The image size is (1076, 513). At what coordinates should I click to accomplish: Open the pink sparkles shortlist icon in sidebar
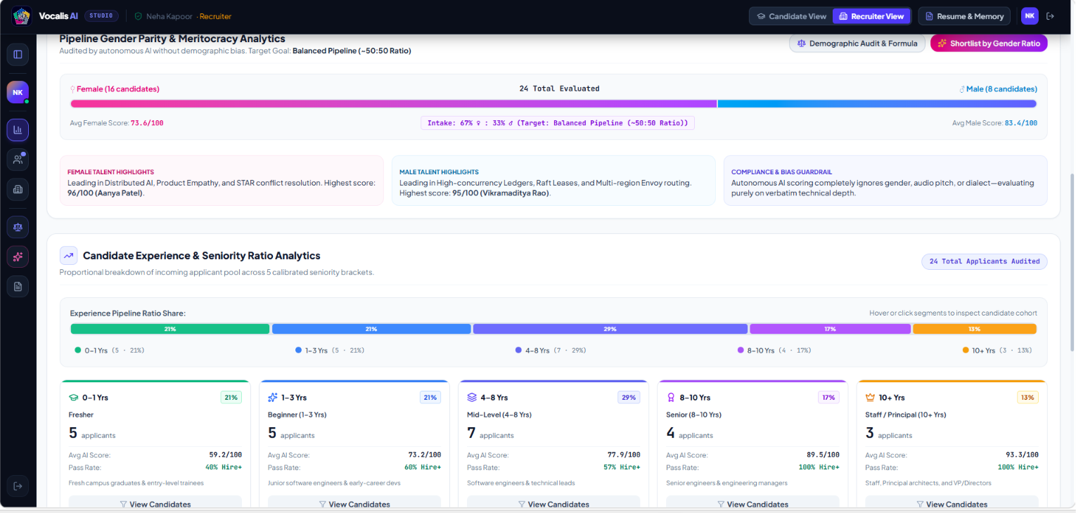[18, 256]
